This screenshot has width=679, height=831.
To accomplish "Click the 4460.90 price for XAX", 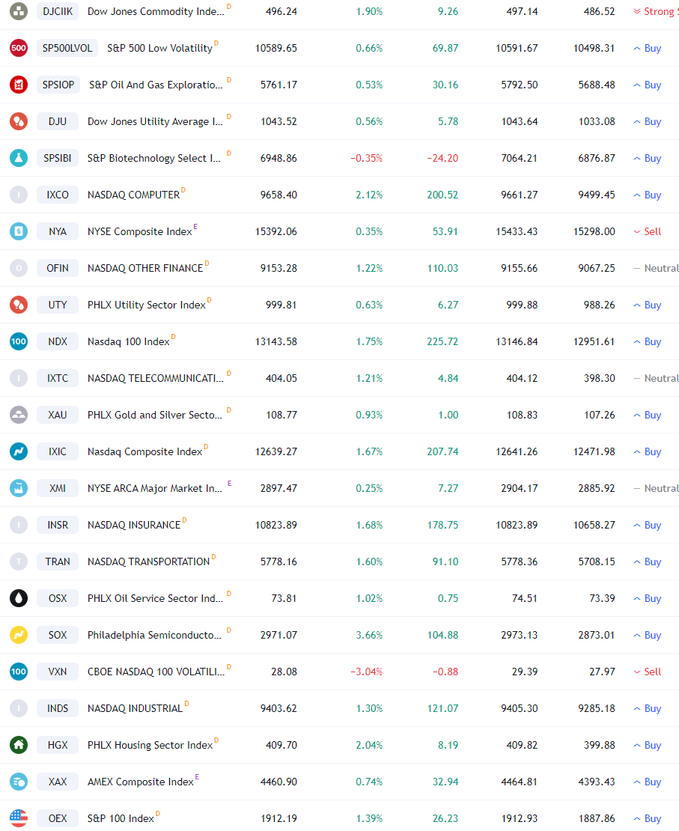I will tap(278, 782).
